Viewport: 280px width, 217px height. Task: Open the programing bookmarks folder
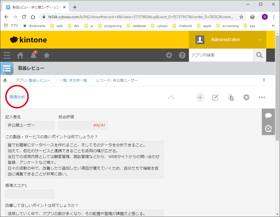tap(110, 26)
